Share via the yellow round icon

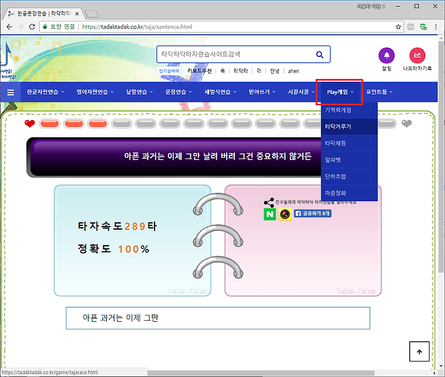285,214
